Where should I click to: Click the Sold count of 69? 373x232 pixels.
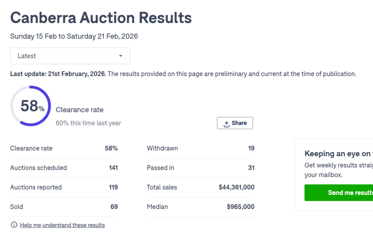(x=114, y=207)
